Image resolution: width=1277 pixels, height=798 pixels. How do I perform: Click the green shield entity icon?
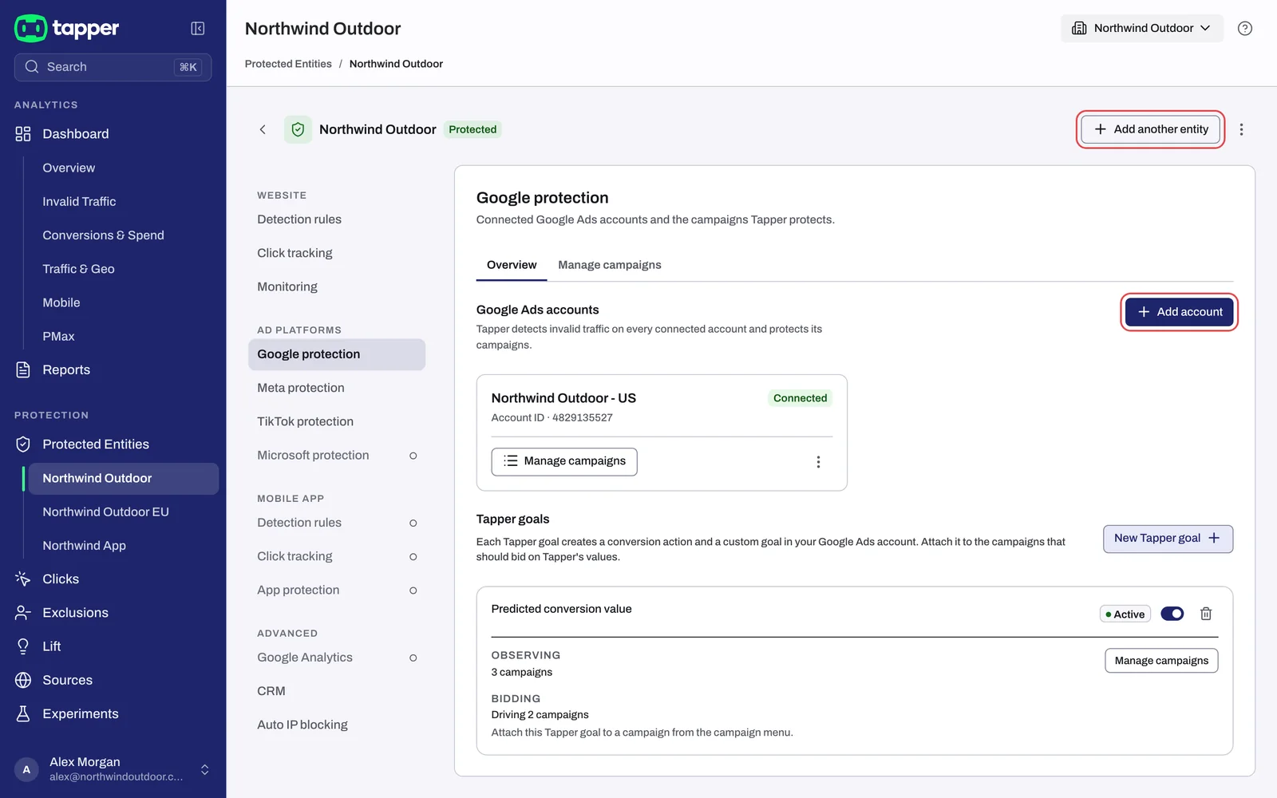(x=298, y=129)
